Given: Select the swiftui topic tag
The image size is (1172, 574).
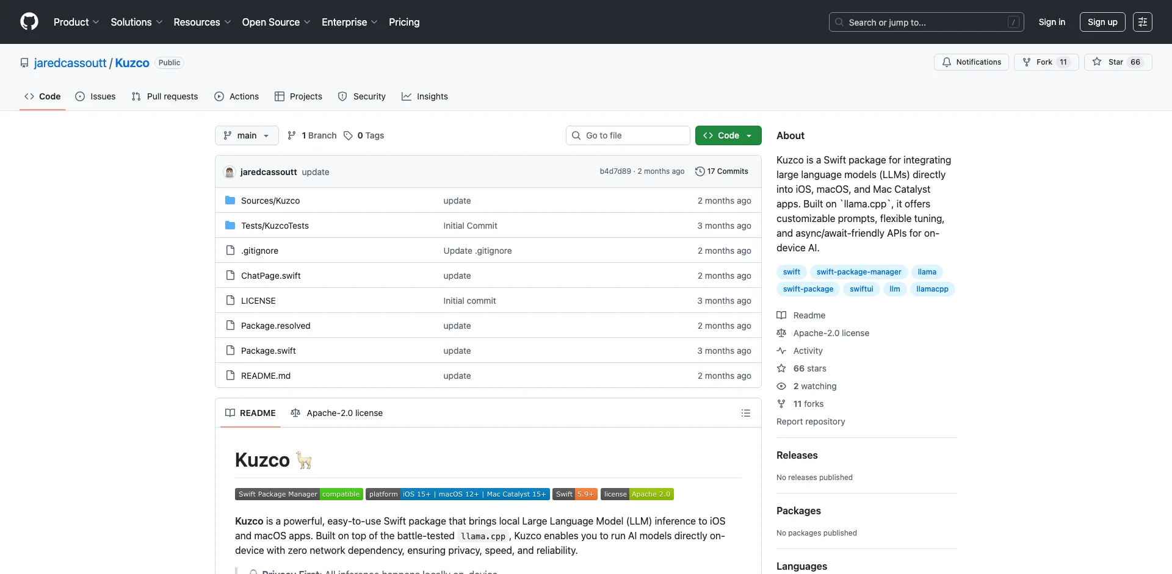Looking at the screenshot, I should point(861,289).
